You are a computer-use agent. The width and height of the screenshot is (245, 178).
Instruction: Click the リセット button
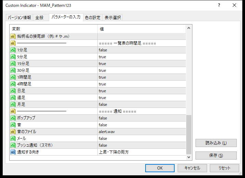tap(224, 168)
